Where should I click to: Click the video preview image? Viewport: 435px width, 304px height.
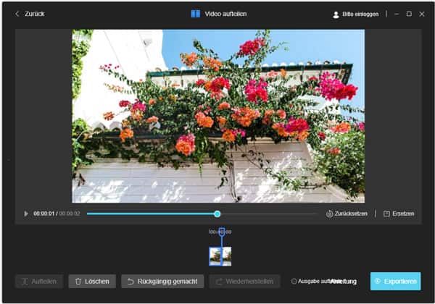[x=217, y=116]
